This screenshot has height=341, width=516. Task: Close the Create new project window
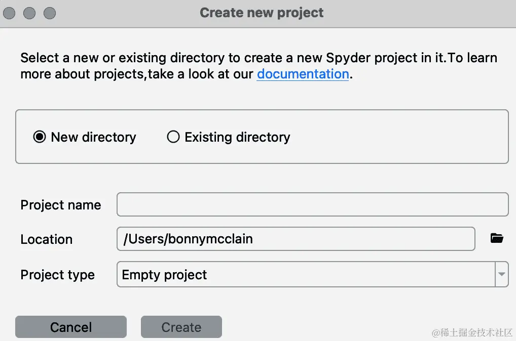point(10,13)
